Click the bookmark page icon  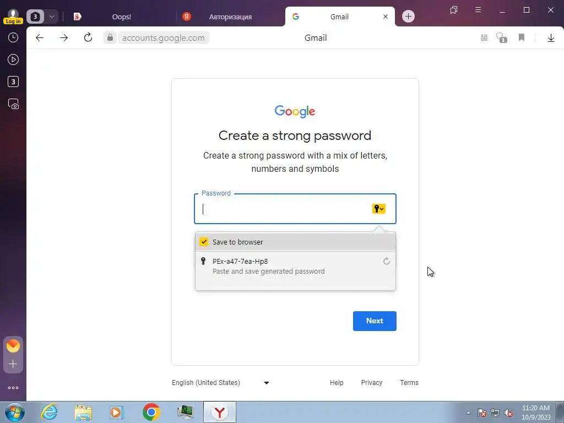pos(522,37)
